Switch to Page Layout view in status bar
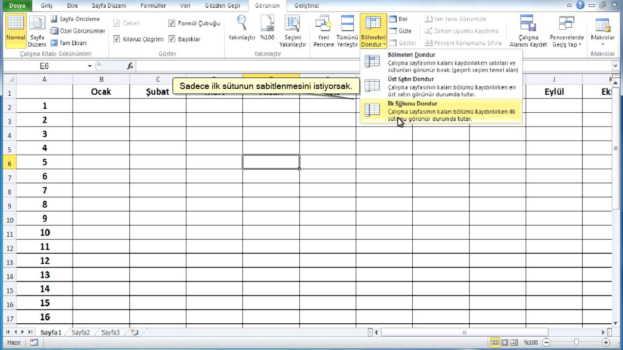The height and width of the screenshot is (350, 623). [504, 342]
